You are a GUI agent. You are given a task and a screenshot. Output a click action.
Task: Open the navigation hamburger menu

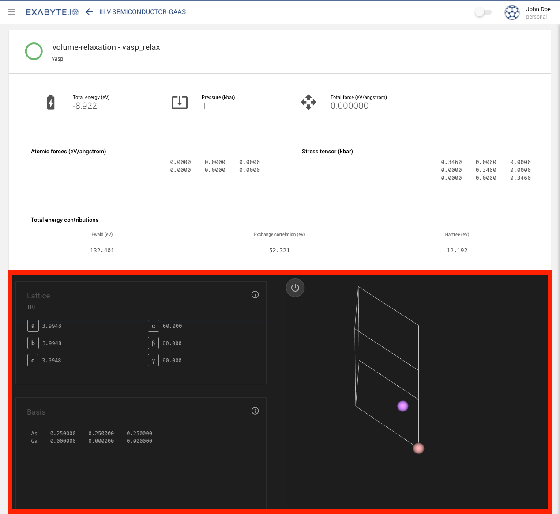point(11,12)
